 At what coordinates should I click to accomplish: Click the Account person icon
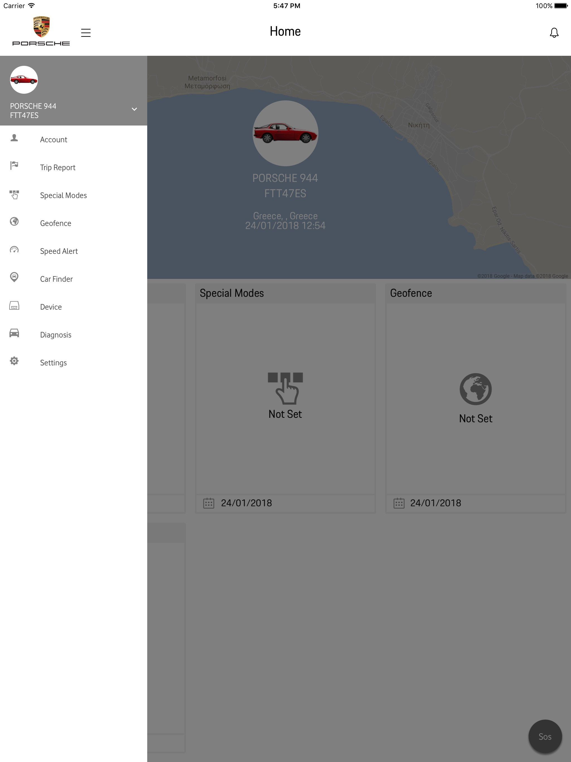point(14,138)
